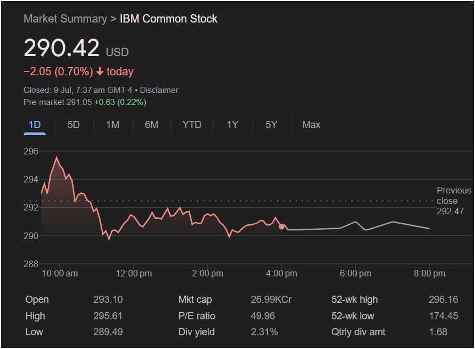Screen dimensions: 475x349
Task: Click the P/E ratio label
Action: [197, 316]
